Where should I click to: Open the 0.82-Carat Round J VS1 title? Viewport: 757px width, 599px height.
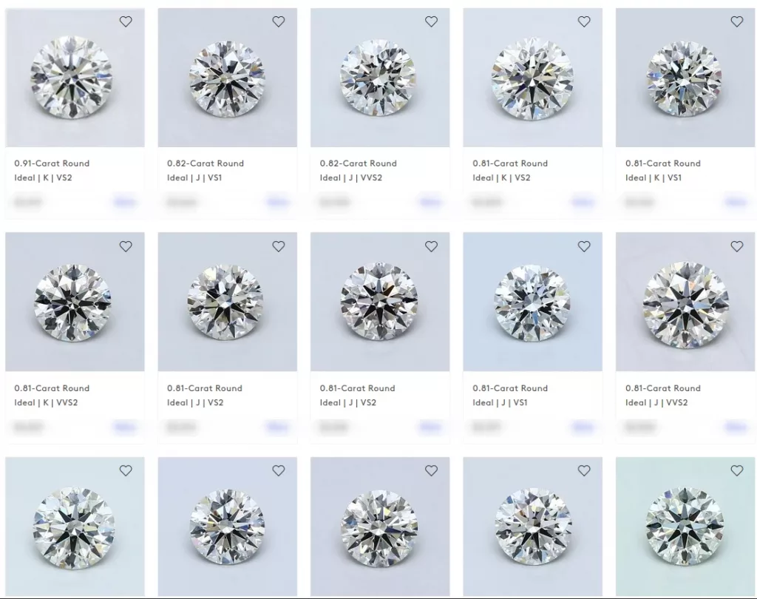click(206, 163)
